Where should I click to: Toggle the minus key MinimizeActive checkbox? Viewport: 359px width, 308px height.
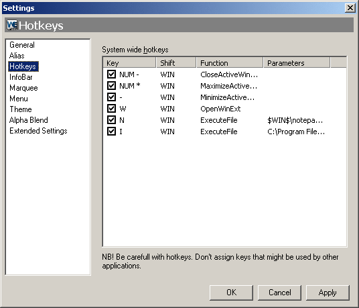click(111, 97)
